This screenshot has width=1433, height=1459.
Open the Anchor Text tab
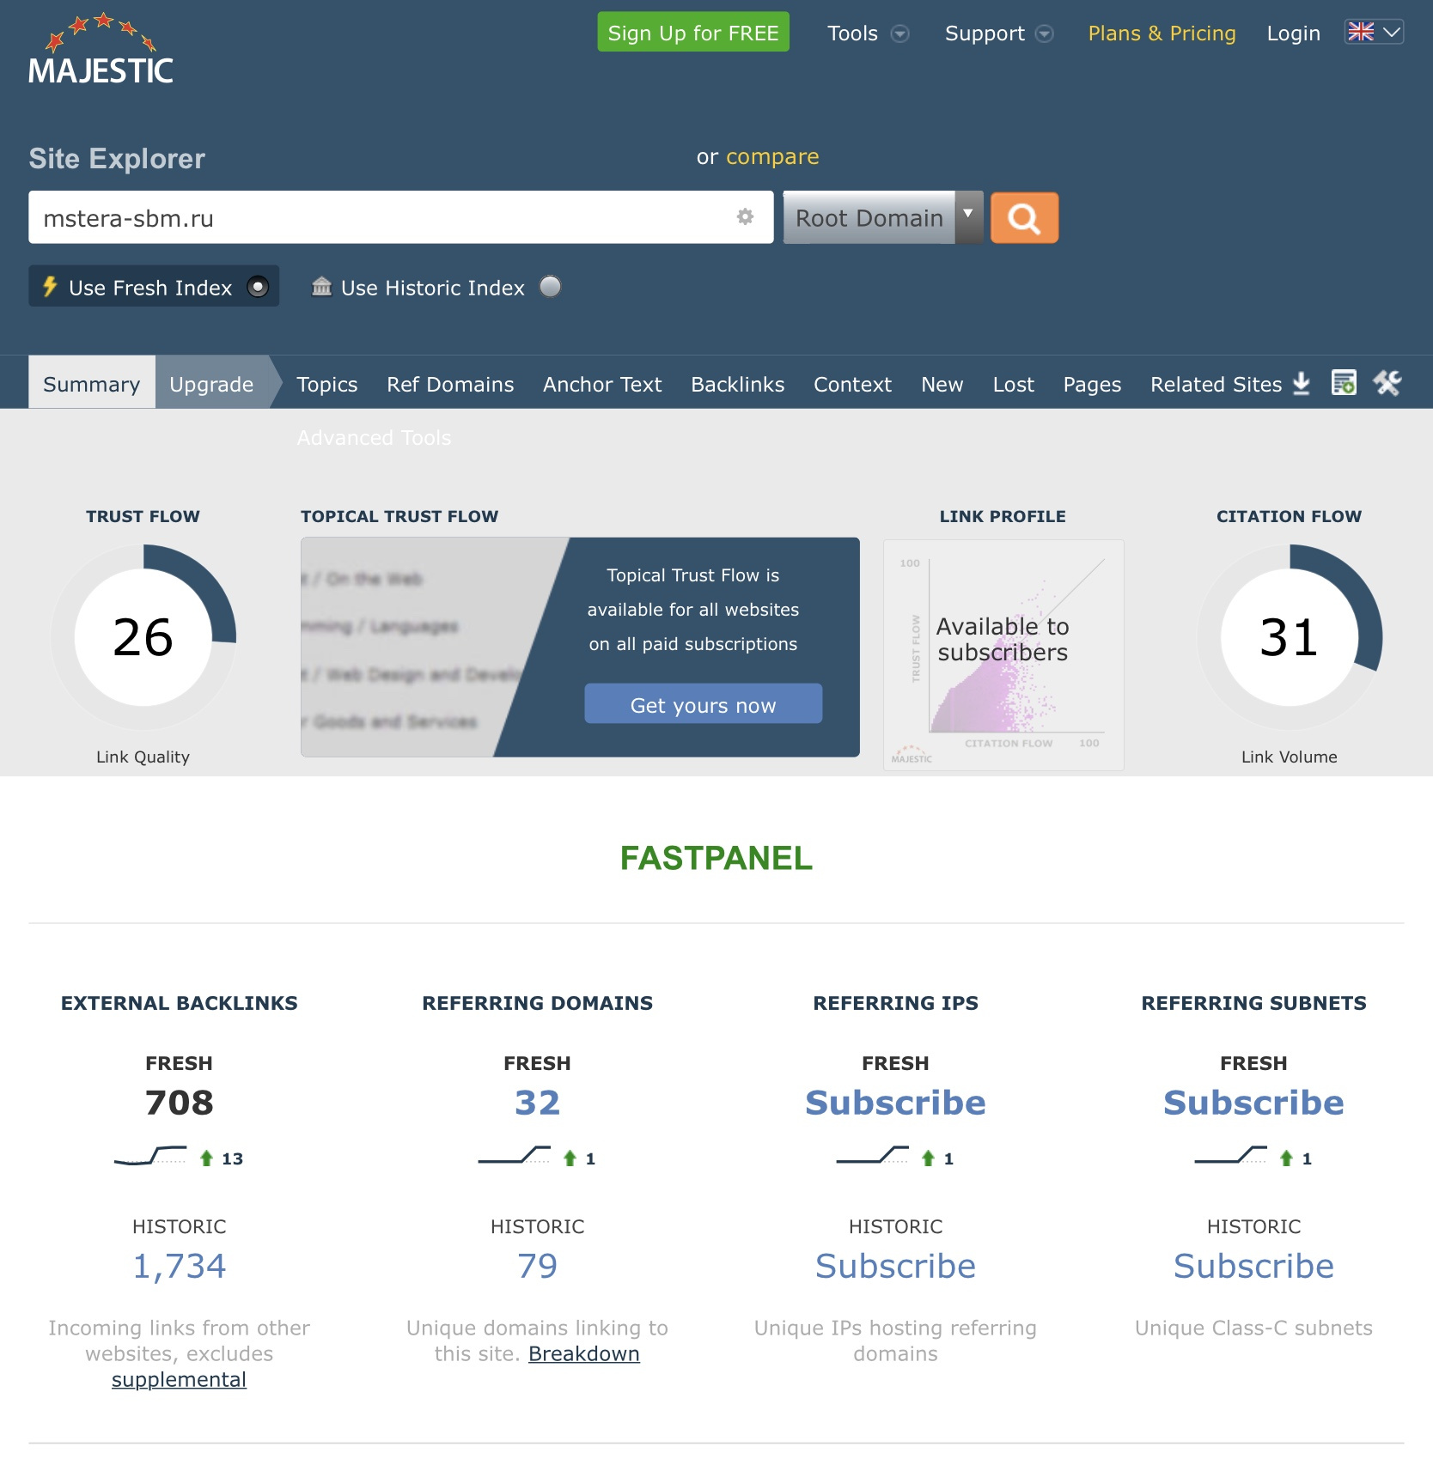coord(602,384)
